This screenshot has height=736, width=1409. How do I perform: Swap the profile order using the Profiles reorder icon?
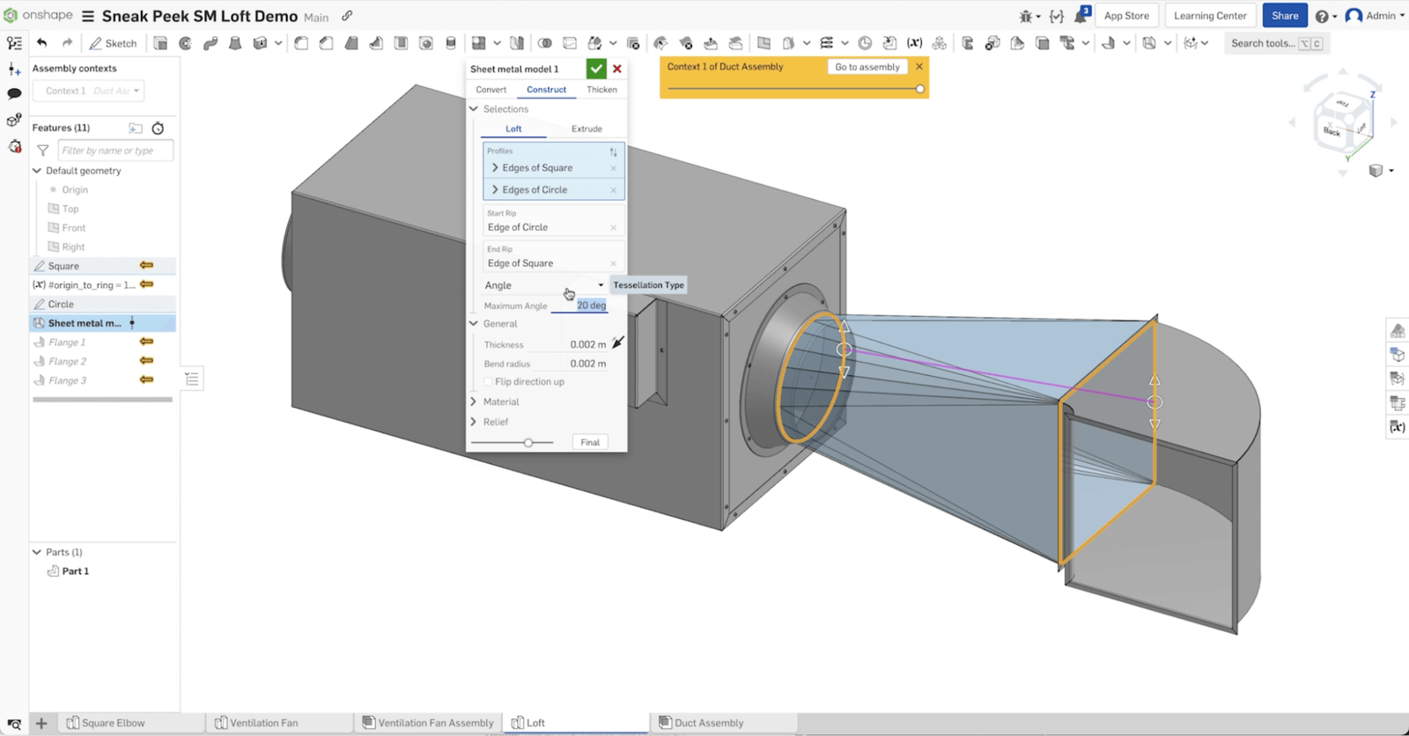coord(613,151)
